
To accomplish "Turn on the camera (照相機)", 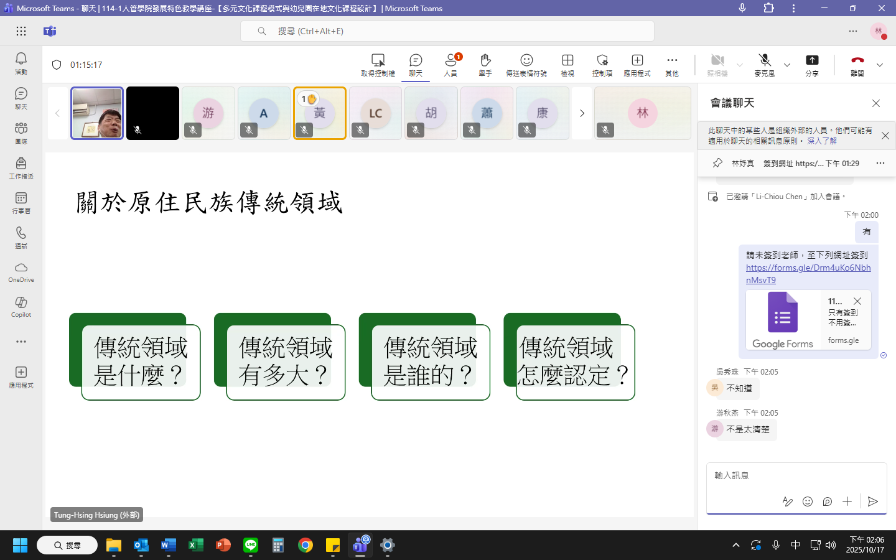I will pyautogui.click(x=717, y=60).
